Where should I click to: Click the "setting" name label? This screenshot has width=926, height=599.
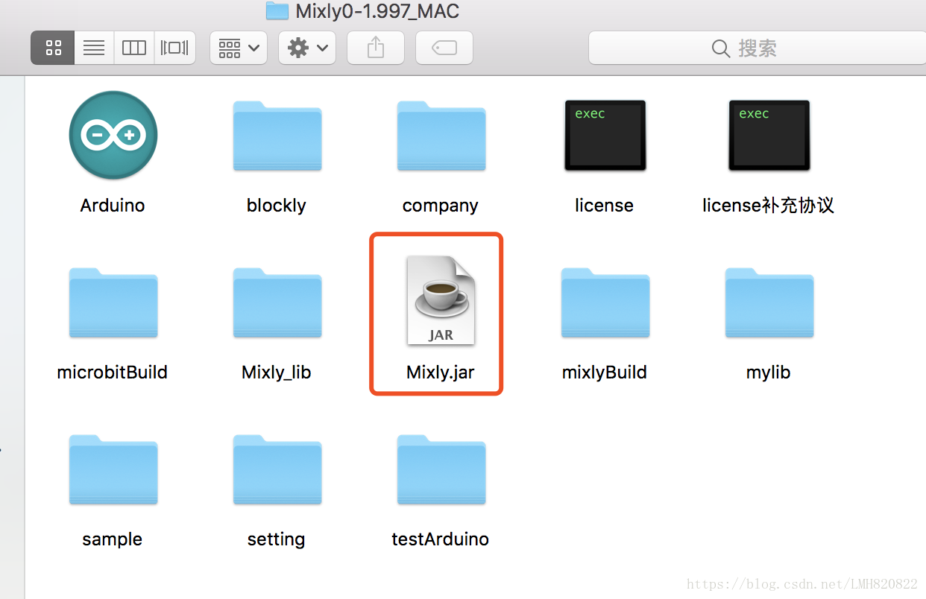[x=277, y=539]
